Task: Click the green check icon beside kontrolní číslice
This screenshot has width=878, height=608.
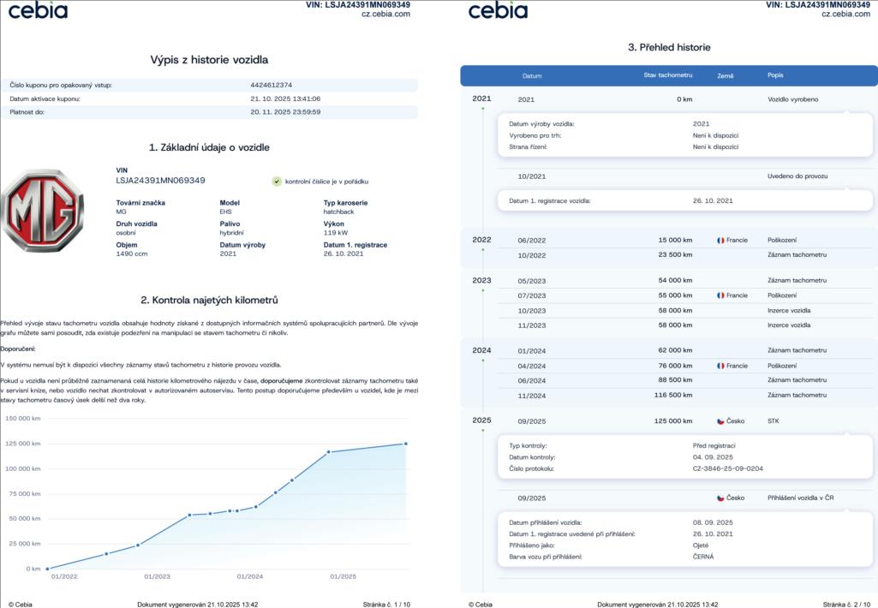Action: 277,182
